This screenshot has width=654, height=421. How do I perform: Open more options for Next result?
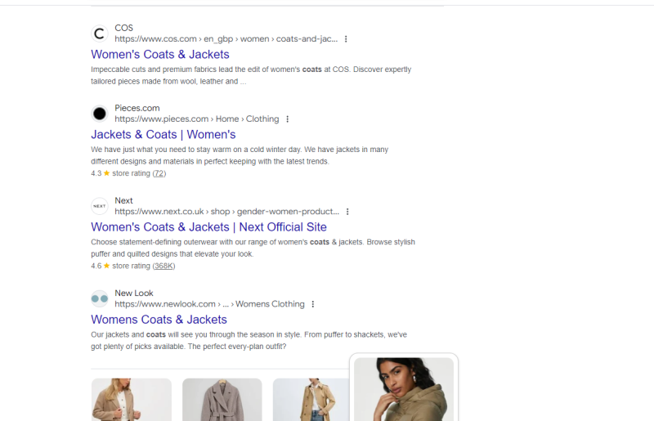(x=347, y=212)
